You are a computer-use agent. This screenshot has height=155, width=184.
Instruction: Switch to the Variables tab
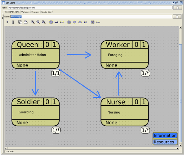coord(25,12)
